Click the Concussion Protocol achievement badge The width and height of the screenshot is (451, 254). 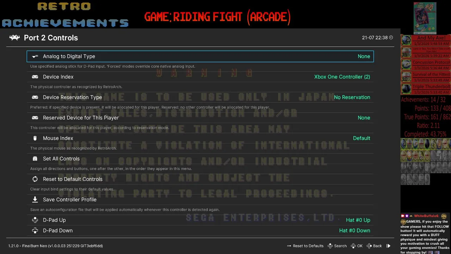[x=406, y=65]
